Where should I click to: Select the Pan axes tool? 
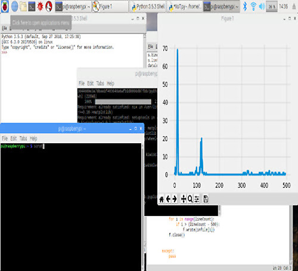coord(184,199)
